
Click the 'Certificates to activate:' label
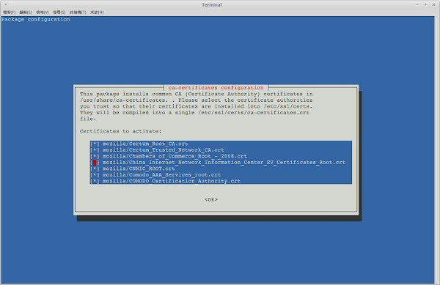[121, 131]
